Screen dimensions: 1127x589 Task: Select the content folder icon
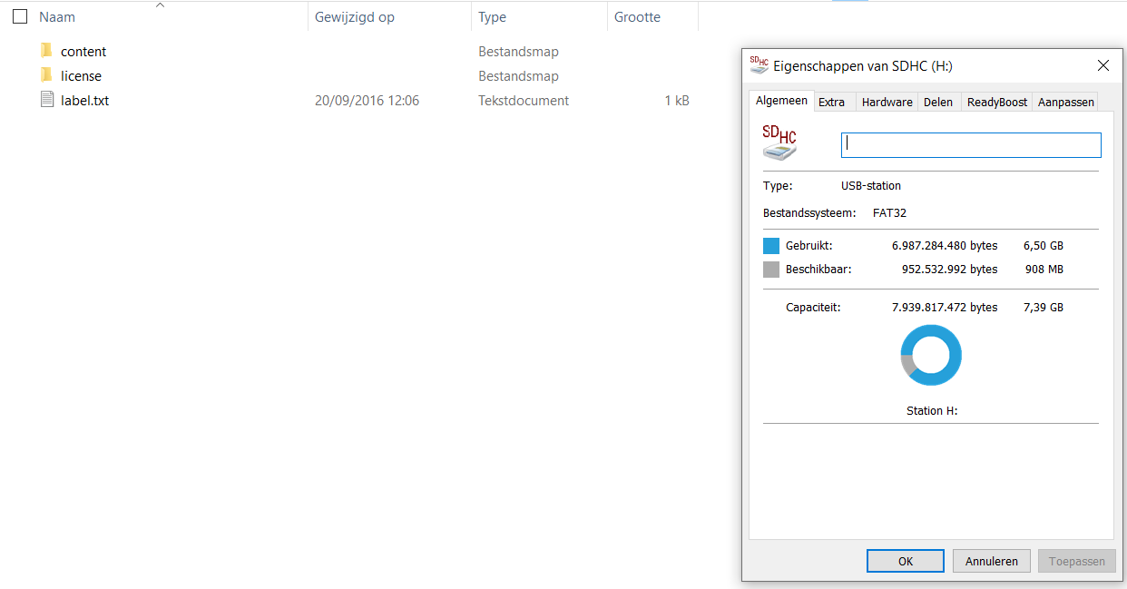(x=46, y=51)
